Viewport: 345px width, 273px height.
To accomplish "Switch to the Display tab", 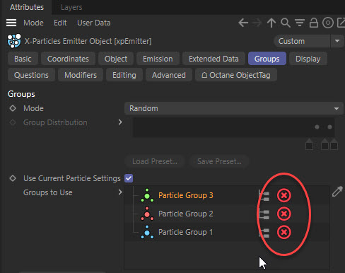I will click(x=308, y=59).
